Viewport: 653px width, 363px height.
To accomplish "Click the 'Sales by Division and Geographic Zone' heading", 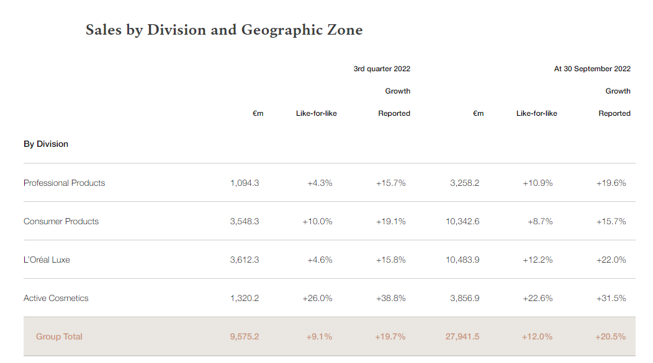I will (224, 30).
